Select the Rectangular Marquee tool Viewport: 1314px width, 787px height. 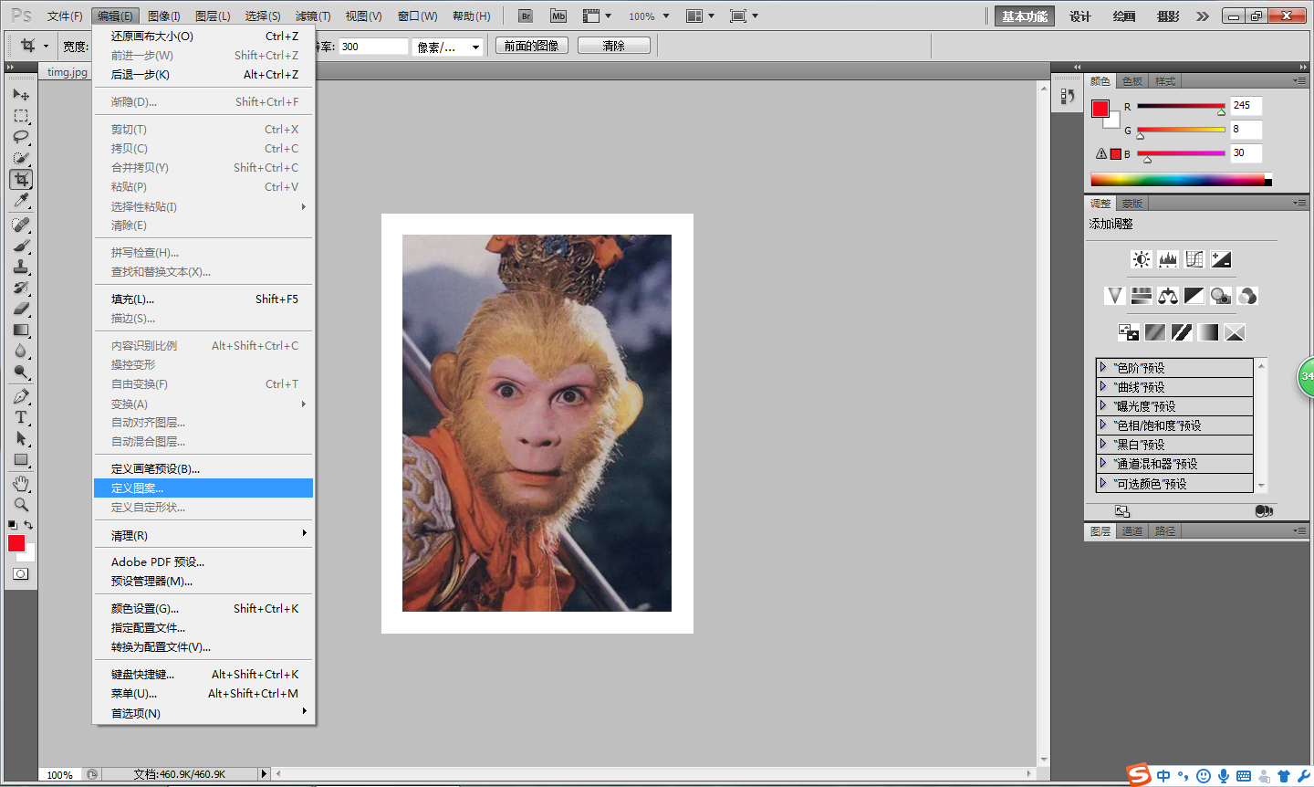[x=21, y=116]
